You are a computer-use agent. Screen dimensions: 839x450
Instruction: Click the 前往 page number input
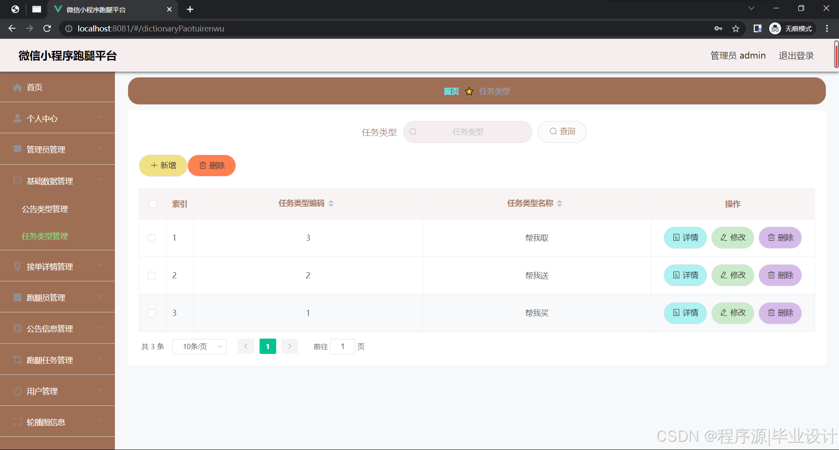tap(343, 346)
